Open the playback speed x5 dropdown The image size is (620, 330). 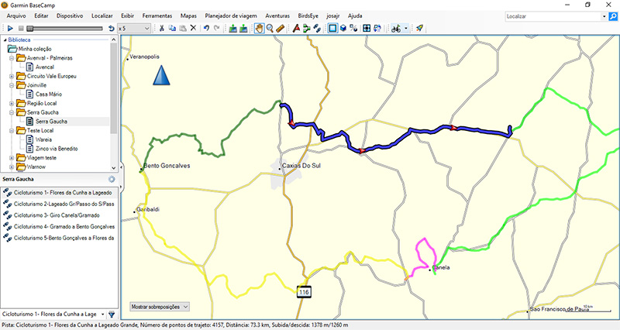pos(148,29)
